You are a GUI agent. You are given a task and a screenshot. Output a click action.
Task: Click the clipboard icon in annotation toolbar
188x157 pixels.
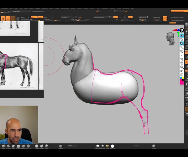coord(182,75)
